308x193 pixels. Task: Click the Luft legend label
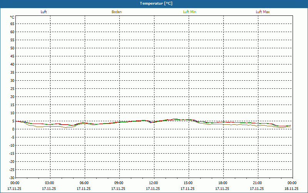(x=44, y=12)
